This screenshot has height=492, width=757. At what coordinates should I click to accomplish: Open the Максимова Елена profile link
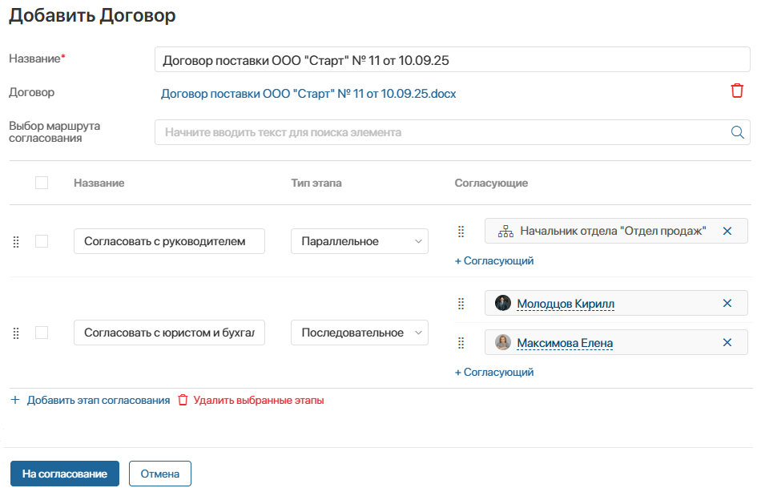coord(565,343)
